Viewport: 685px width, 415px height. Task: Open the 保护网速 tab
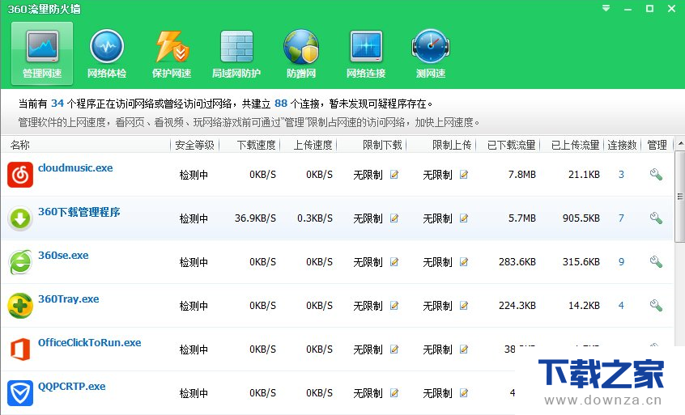172,53
